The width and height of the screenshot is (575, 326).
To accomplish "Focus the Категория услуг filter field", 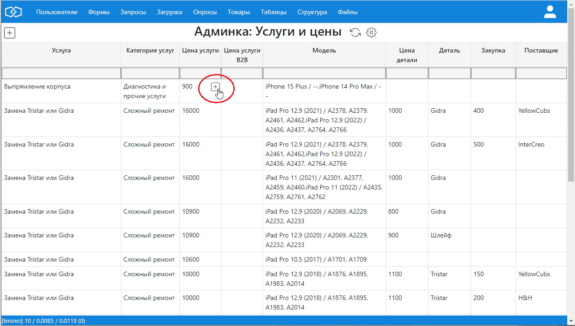I will point(150,73).
